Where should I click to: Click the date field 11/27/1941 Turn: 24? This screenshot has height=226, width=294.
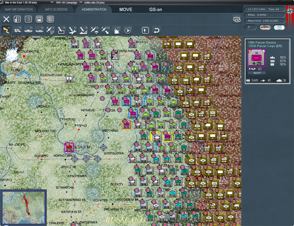264,9
